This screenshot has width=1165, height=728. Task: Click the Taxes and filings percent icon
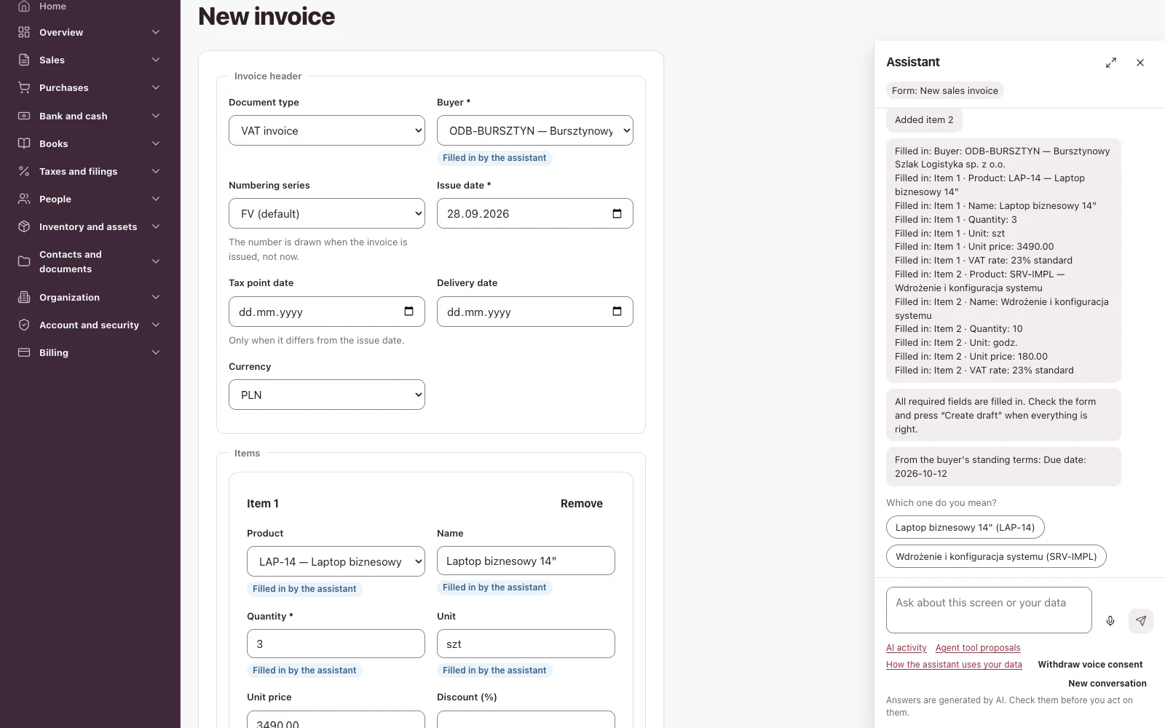point(24,171)
